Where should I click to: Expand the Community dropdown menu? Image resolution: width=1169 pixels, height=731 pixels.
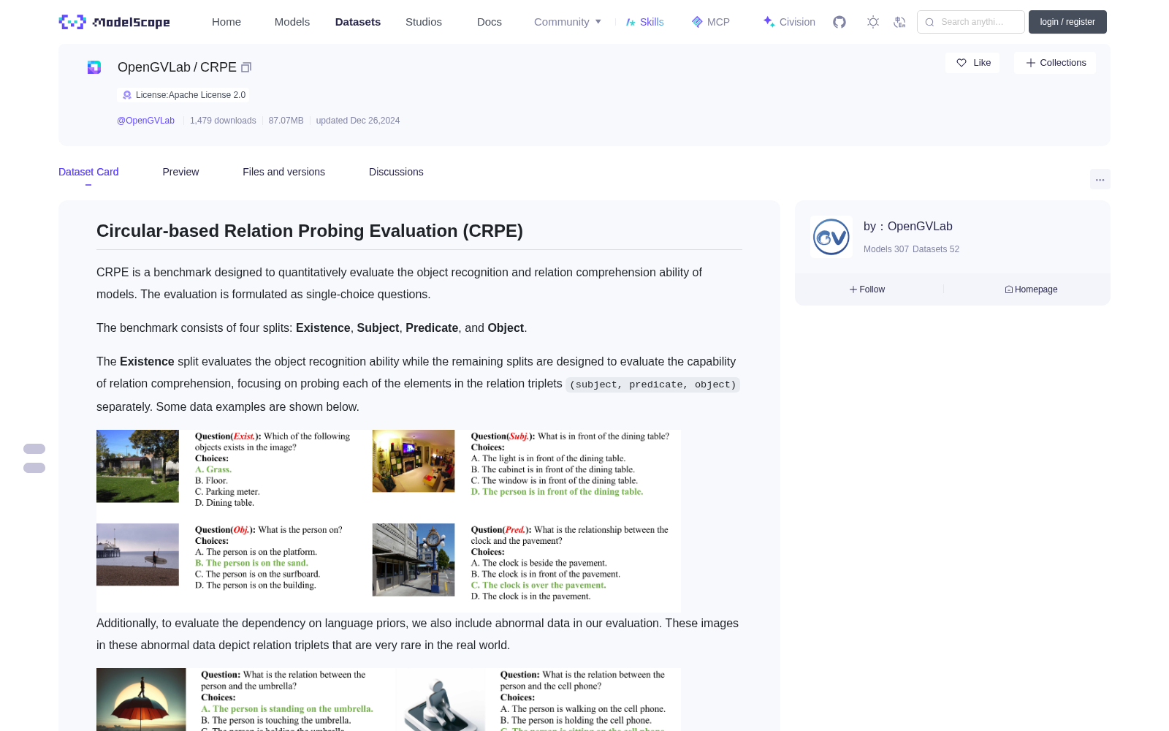click(568, 22)
